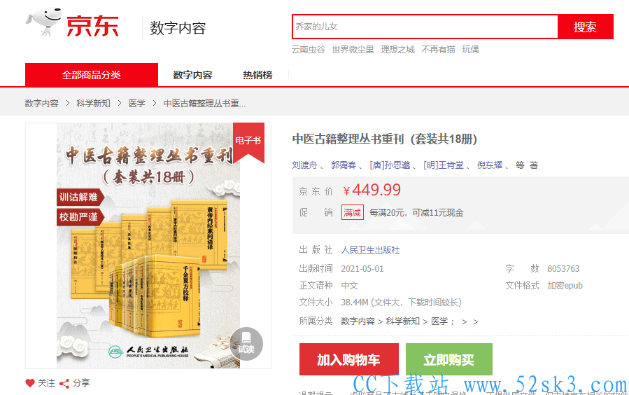629x395 pixels.
Task: Click the search input field
Action: pos(425,27)
